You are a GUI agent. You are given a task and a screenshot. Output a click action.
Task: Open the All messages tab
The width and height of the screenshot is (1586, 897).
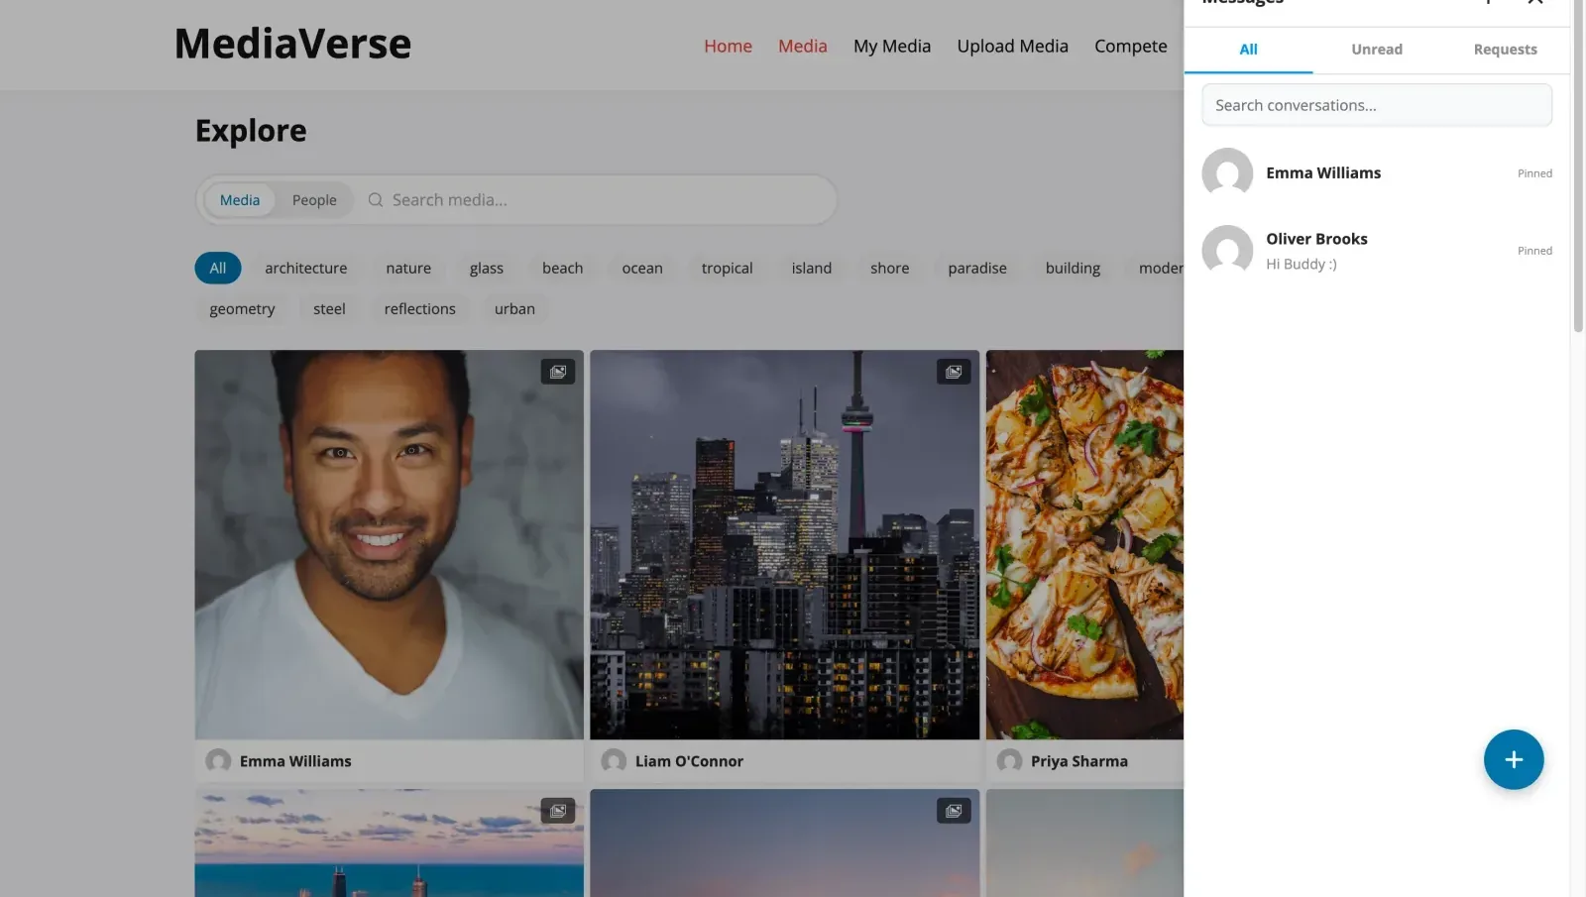coord(1248,50)
